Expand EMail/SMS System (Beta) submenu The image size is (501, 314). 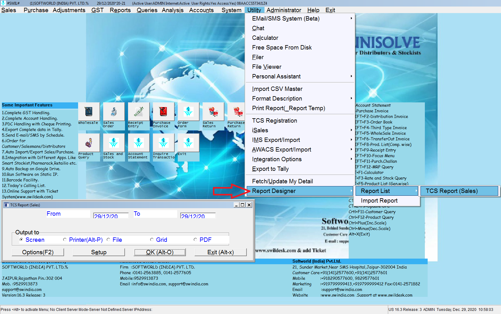300,18
